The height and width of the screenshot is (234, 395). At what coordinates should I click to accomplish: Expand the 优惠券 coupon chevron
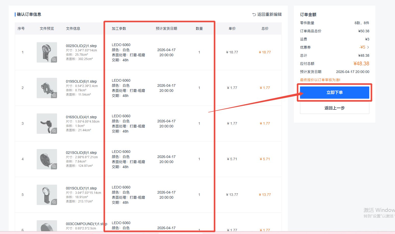click(368, 47)
